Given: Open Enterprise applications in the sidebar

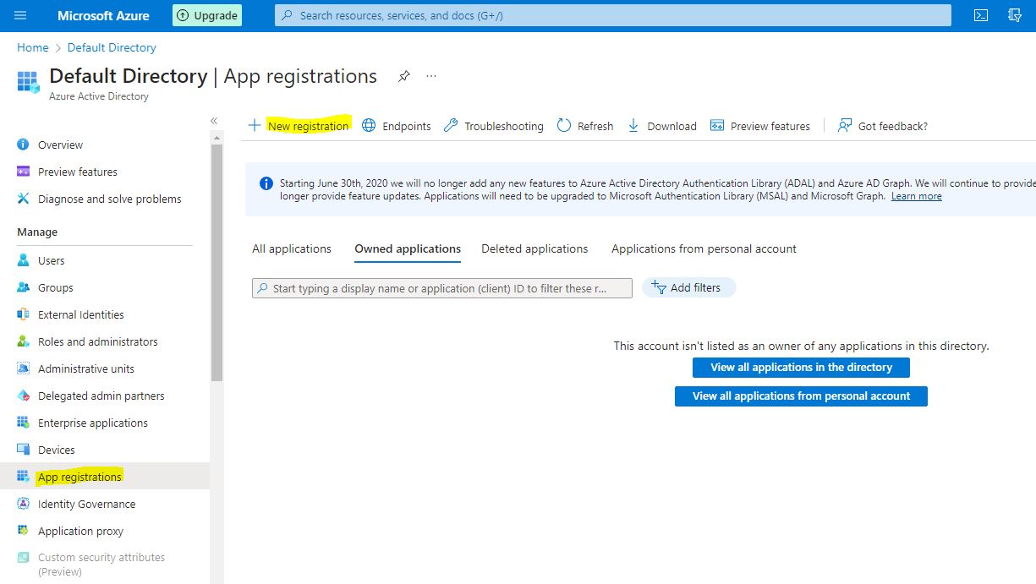Looking at the screenshot, I should point(93,423).
